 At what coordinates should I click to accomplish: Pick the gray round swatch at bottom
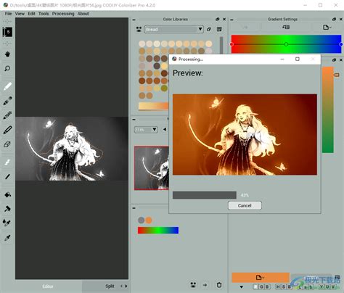click(141, 220)
